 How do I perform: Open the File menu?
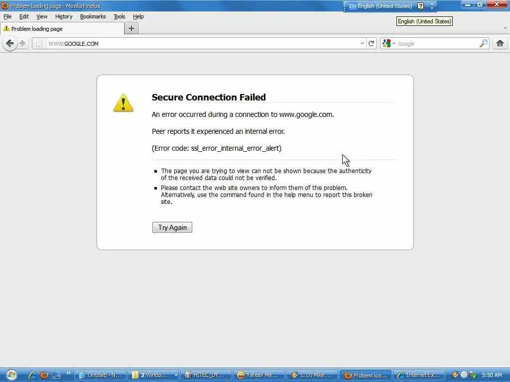(7, 16)
